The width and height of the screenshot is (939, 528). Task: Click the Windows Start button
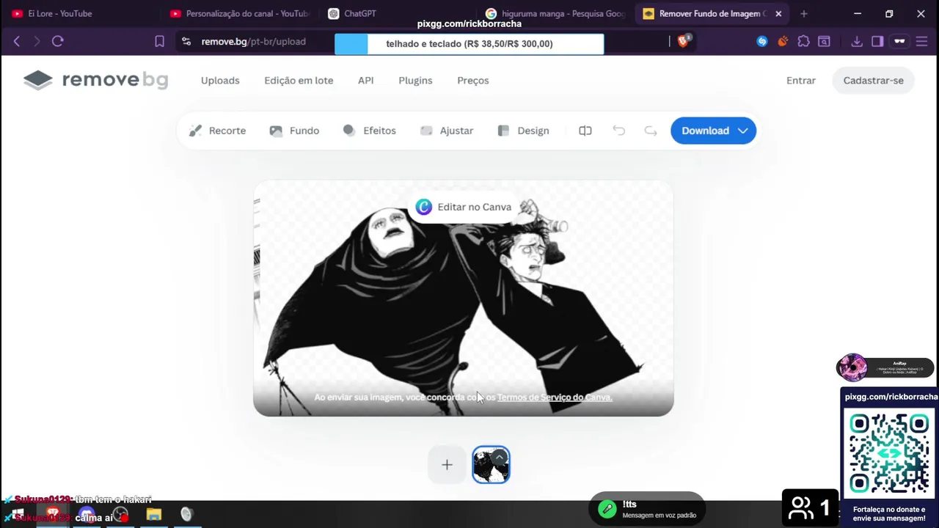(17, 515)
